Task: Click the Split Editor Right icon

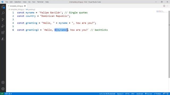Action: [164, 6]
